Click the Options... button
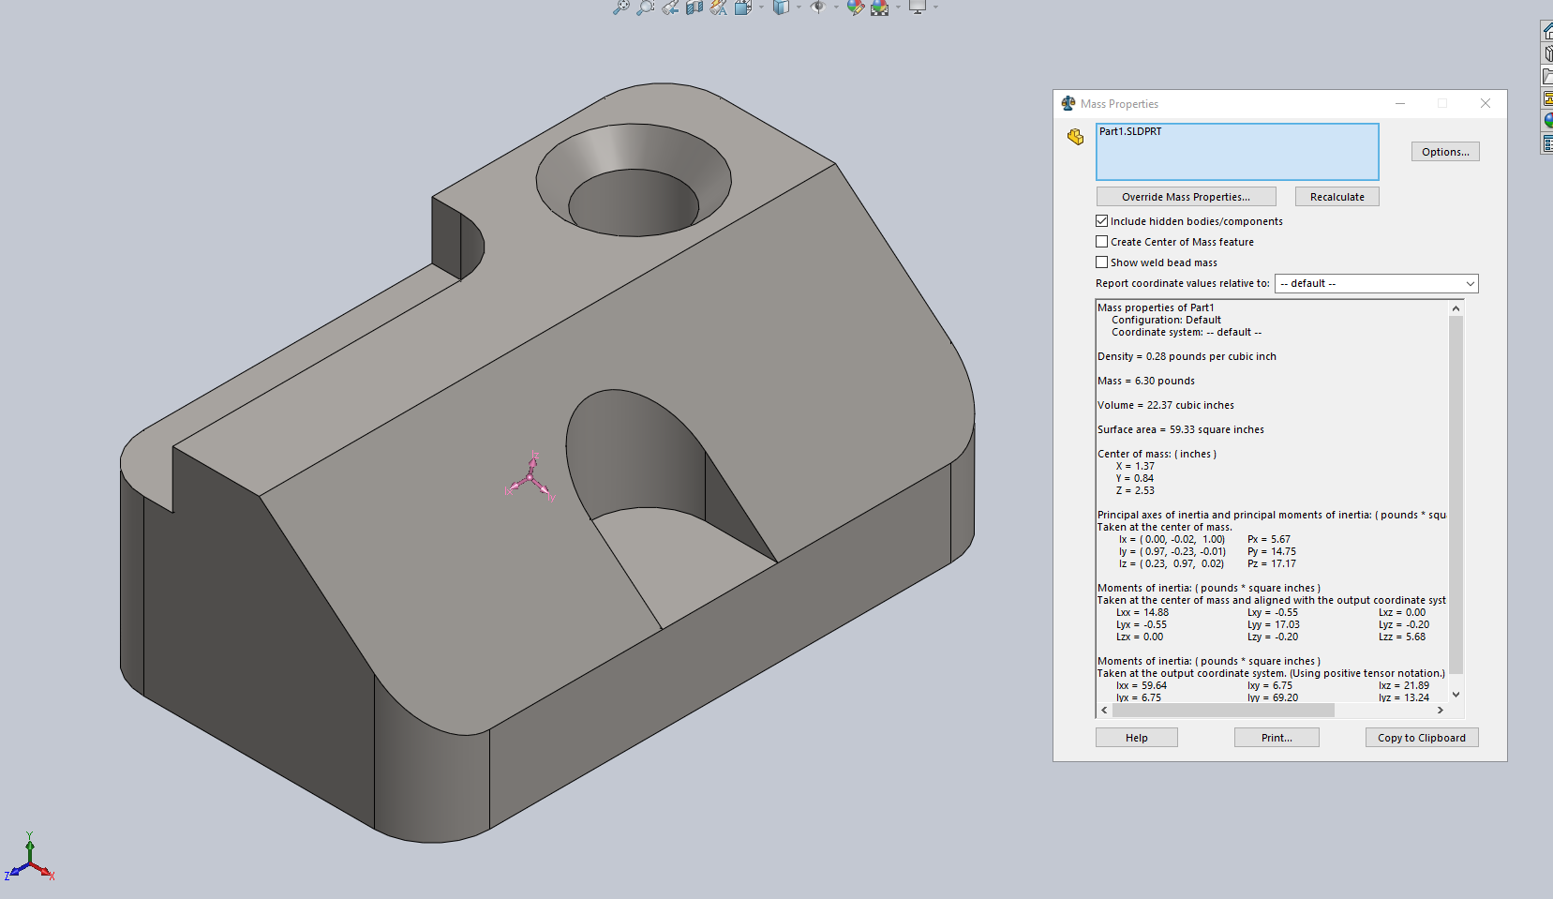The width and height of the screenshot is (1553, 899). click(1444, 152)
